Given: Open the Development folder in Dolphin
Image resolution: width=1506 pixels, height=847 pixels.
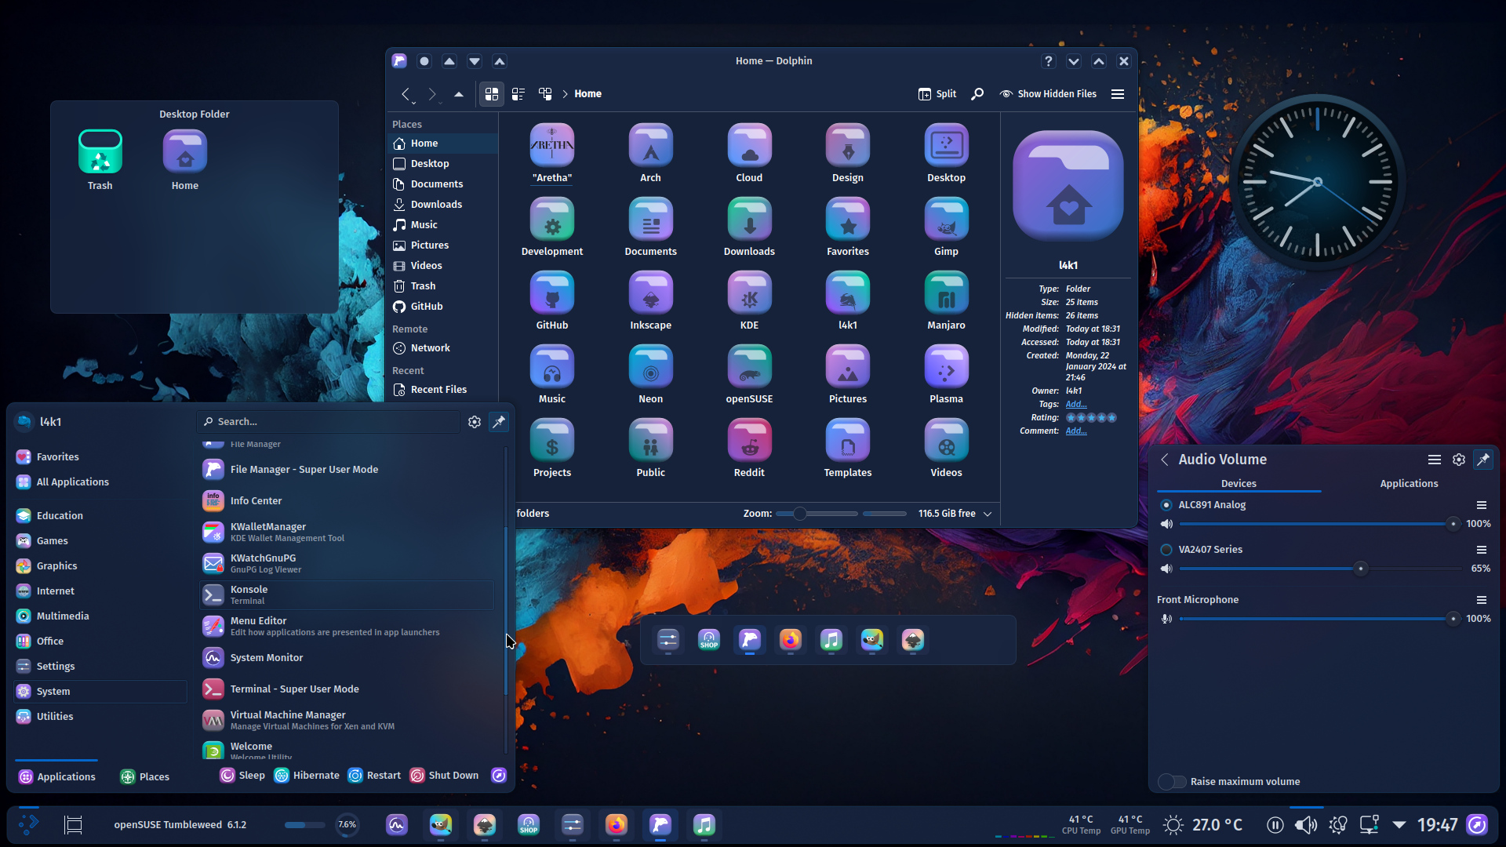Looking at the screenshot, I should click(x=552, y=220).
